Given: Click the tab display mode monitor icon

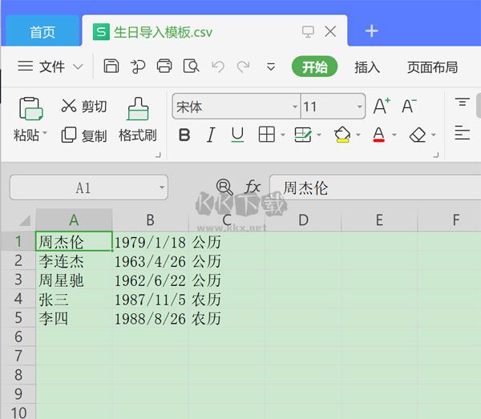Looking at the screenshot, I should coord(308,31).
